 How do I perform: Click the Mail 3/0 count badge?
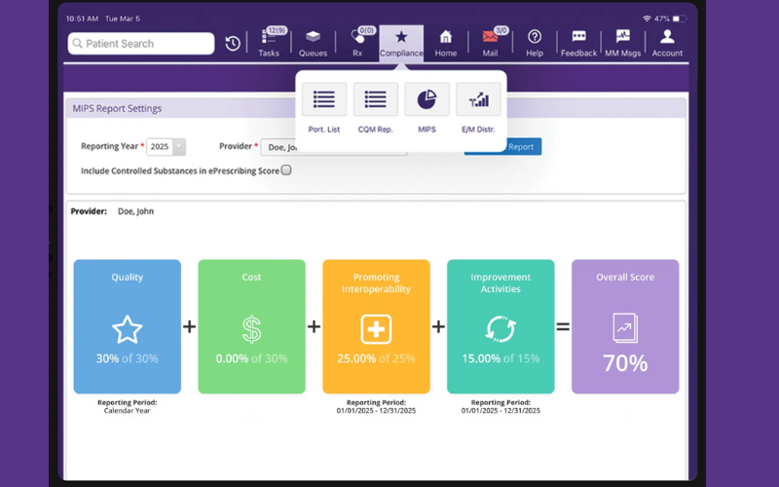point(501,31)
